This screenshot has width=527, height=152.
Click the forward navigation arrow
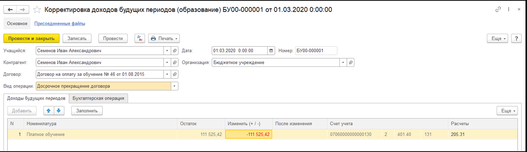(23, 10)
